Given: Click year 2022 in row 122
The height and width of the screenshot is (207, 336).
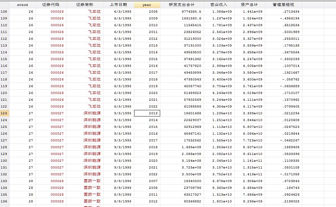Looking at the screenshot, I should point(147,106).
